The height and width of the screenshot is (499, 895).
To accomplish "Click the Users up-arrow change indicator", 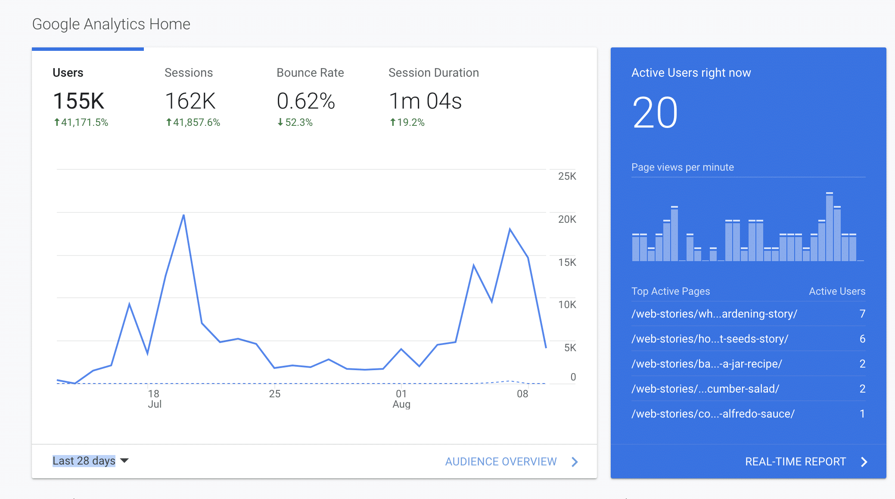I will (x=57, y=122).
